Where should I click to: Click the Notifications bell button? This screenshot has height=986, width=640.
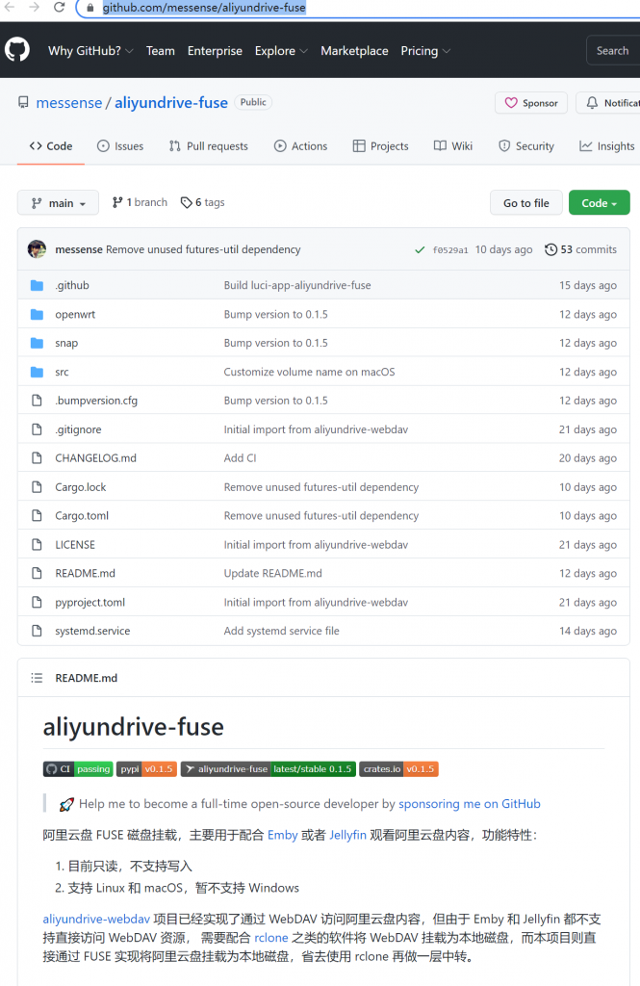(x=608, y=102)
